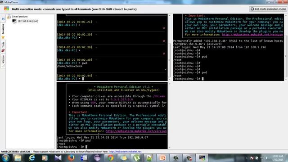Click 'Permanently added' line in top-right terminal
Viewport: 288px width, 162px height.
(x=228, y=41)
